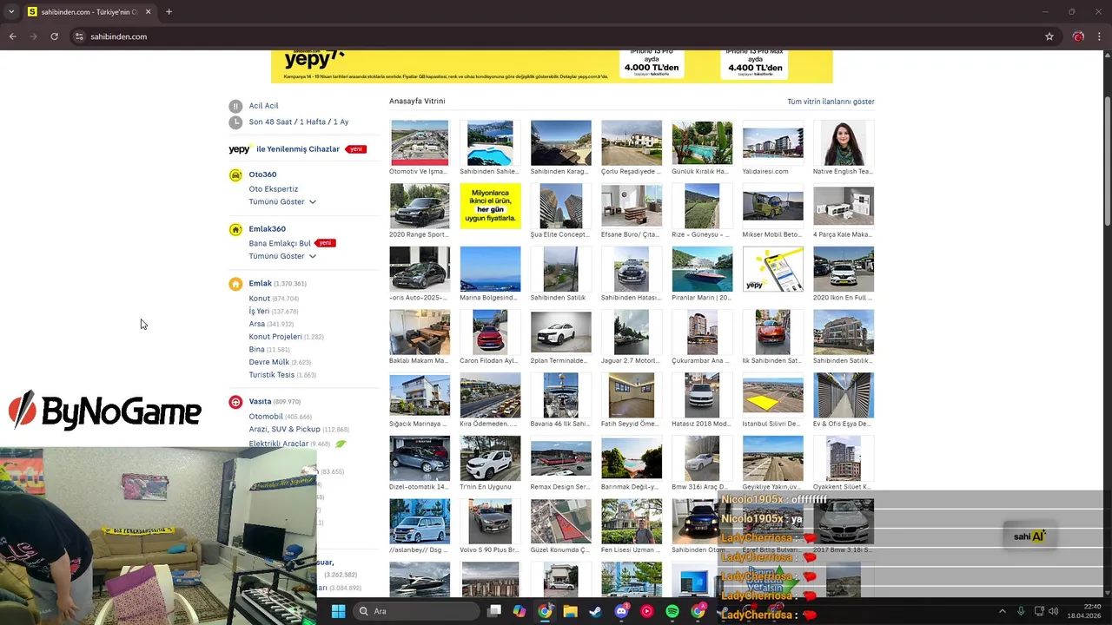Open the Volvo S 90 Plus listing thumbnail
The width and height of the screenshot is (1112, 625).
coord(490,521)
